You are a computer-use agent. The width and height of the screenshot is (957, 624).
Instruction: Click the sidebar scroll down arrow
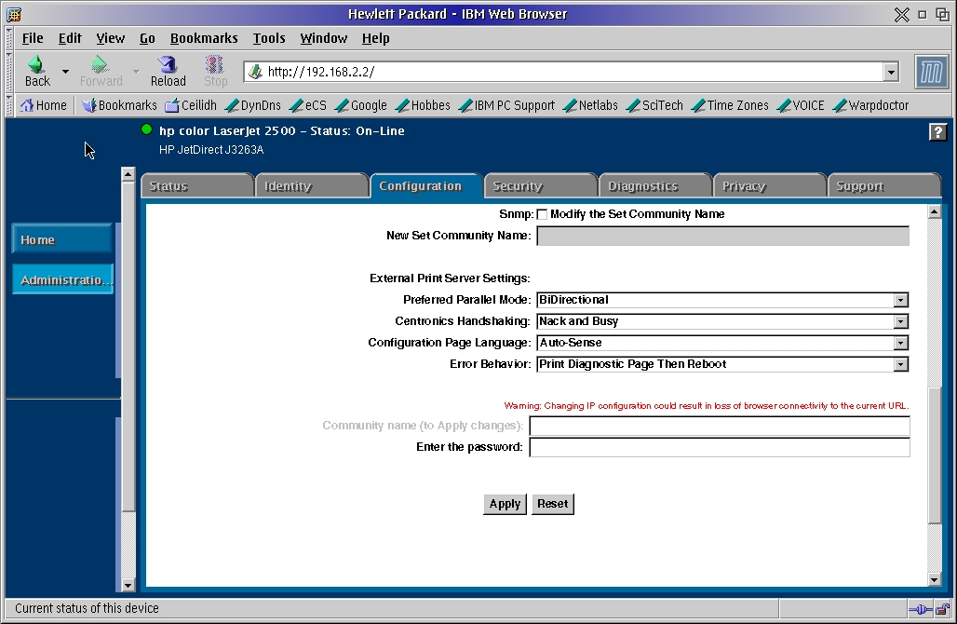128,586
